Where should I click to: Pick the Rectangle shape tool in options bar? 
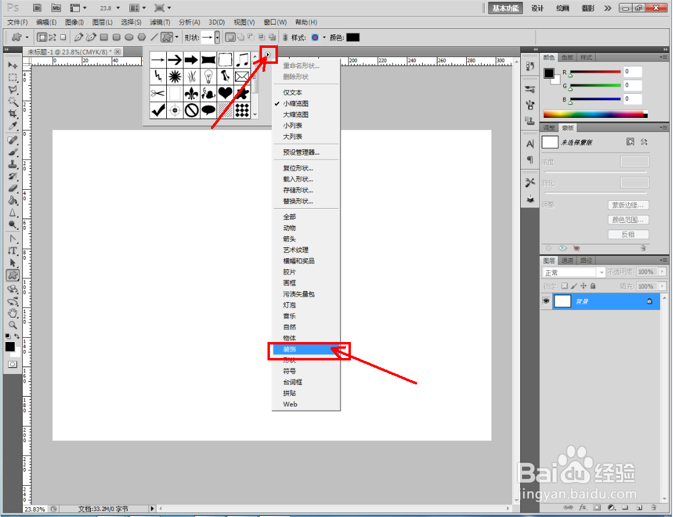[x=104, y=37]
